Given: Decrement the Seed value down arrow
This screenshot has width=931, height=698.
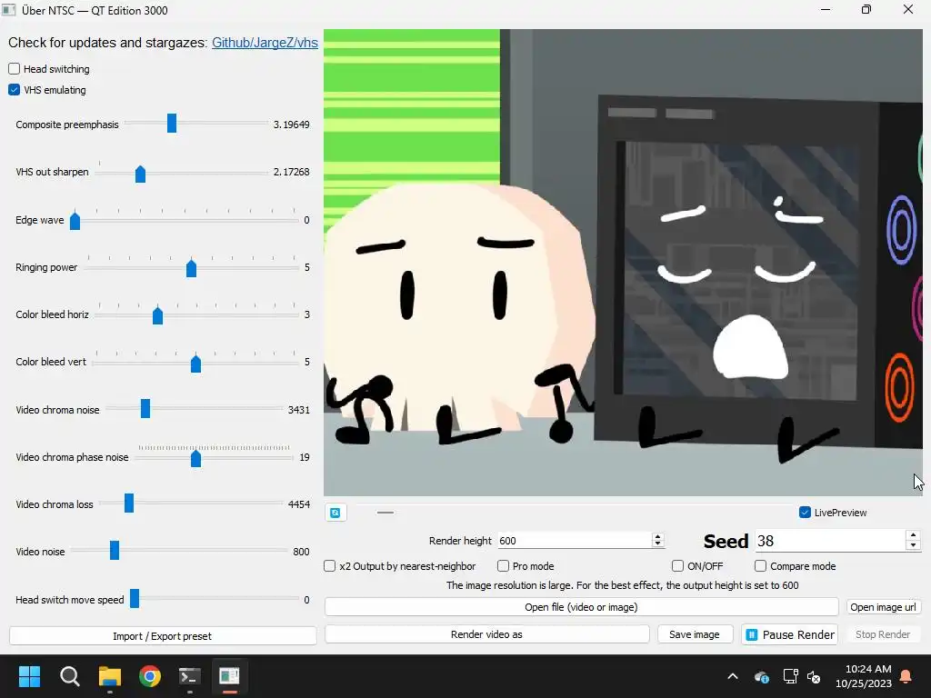Looking at the screenshot, I should (x=913, y=545).
